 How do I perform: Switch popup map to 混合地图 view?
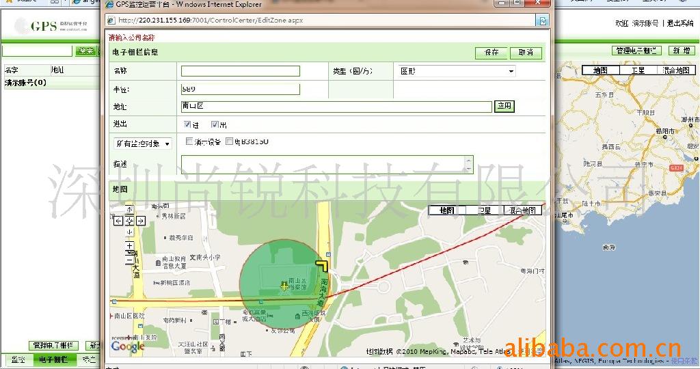(x=523, y=210)
